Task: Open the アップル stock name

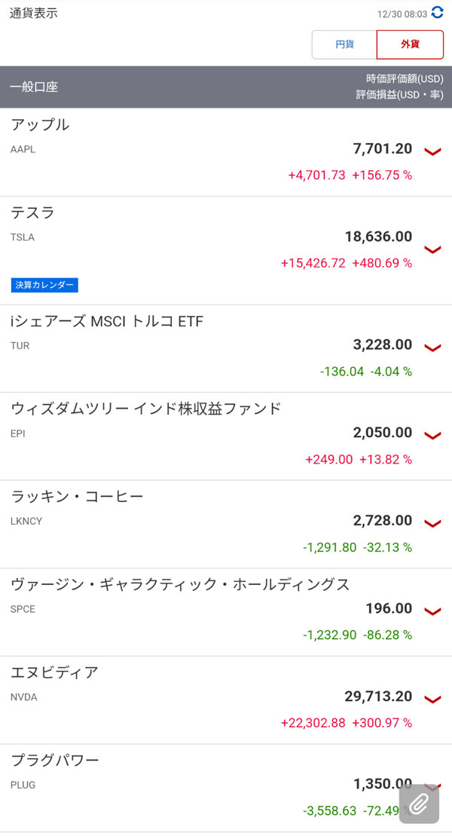Action: coord(40,125)
